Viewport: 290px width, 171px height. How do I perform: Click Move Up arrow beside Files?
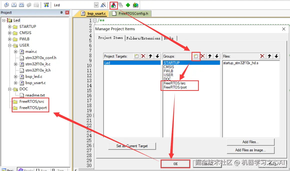click(270, 56)
